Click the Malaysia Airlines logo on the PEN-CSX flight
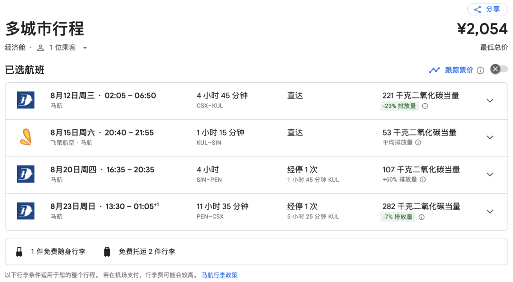 point(26,211)
